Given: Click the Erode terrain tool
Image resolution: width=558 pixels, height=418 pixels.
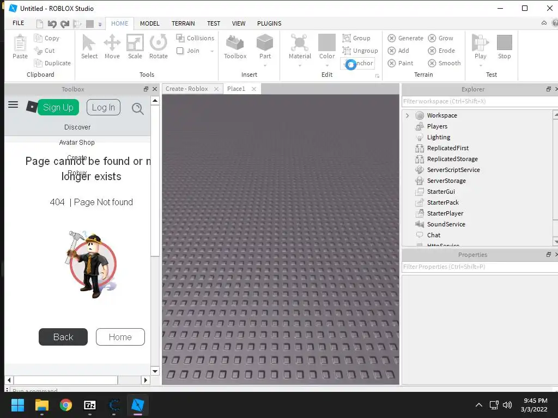Looking at the screenshot, I should pos(441,51).
